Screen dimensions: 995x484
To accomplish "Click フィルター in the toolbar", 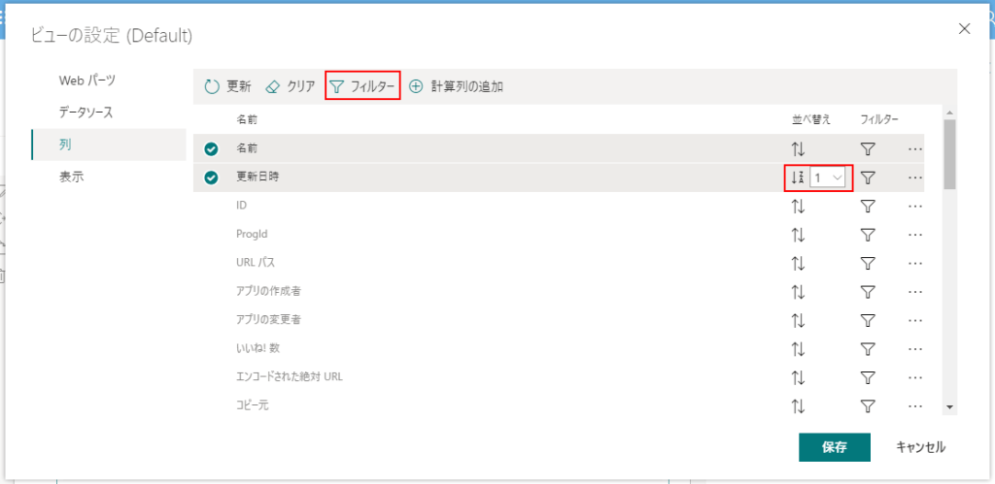I will [x=362, y=86].
